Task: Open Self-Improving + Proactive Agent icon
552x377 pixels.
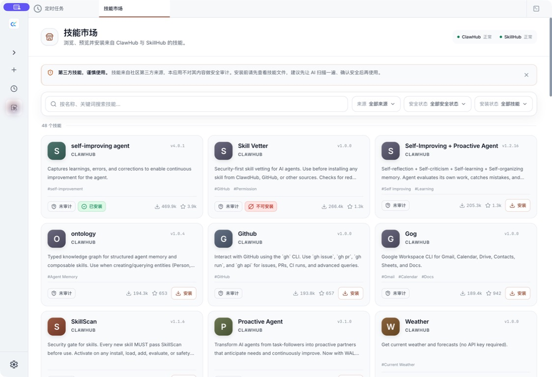Action: pyautogui.click(x=391, y=151)
